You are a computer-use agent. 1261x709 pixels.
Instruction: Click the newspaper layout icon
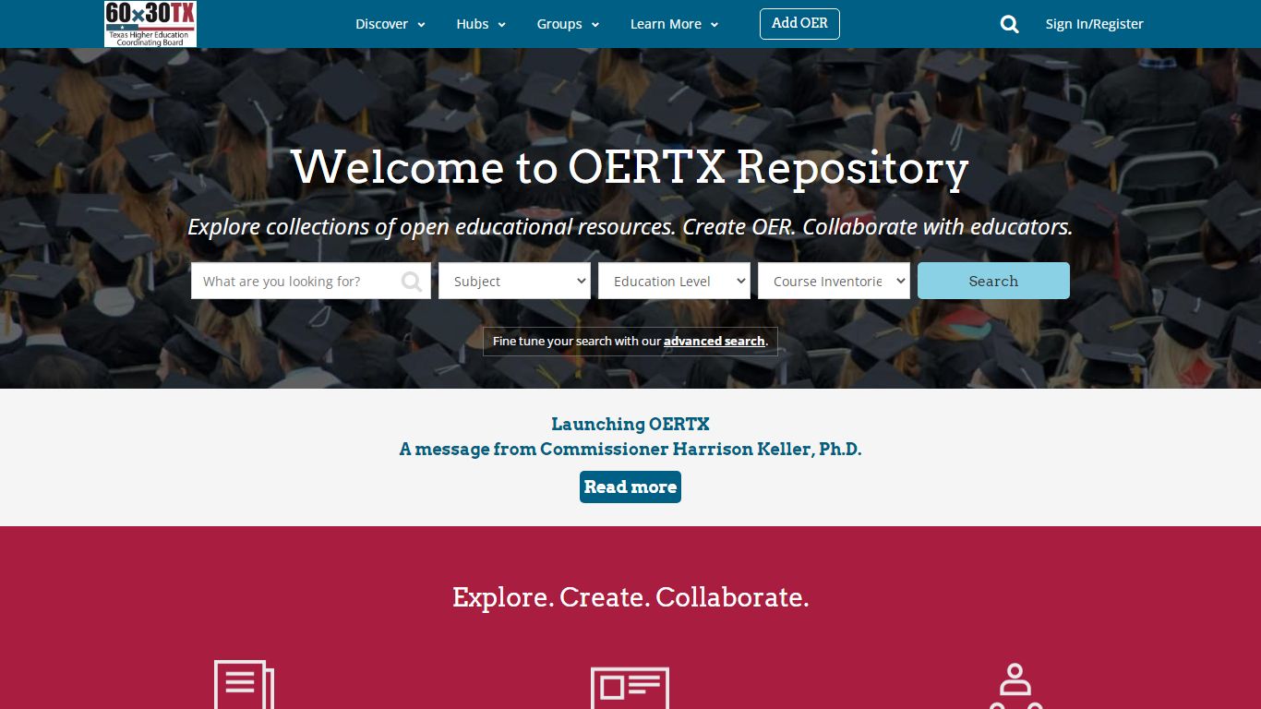tap(630, 688)
